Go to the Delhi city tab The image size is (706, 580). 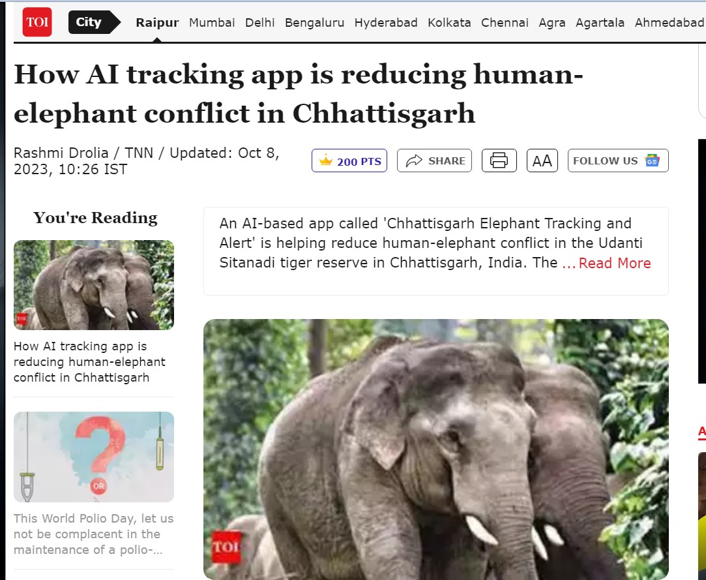coord(260,23)
